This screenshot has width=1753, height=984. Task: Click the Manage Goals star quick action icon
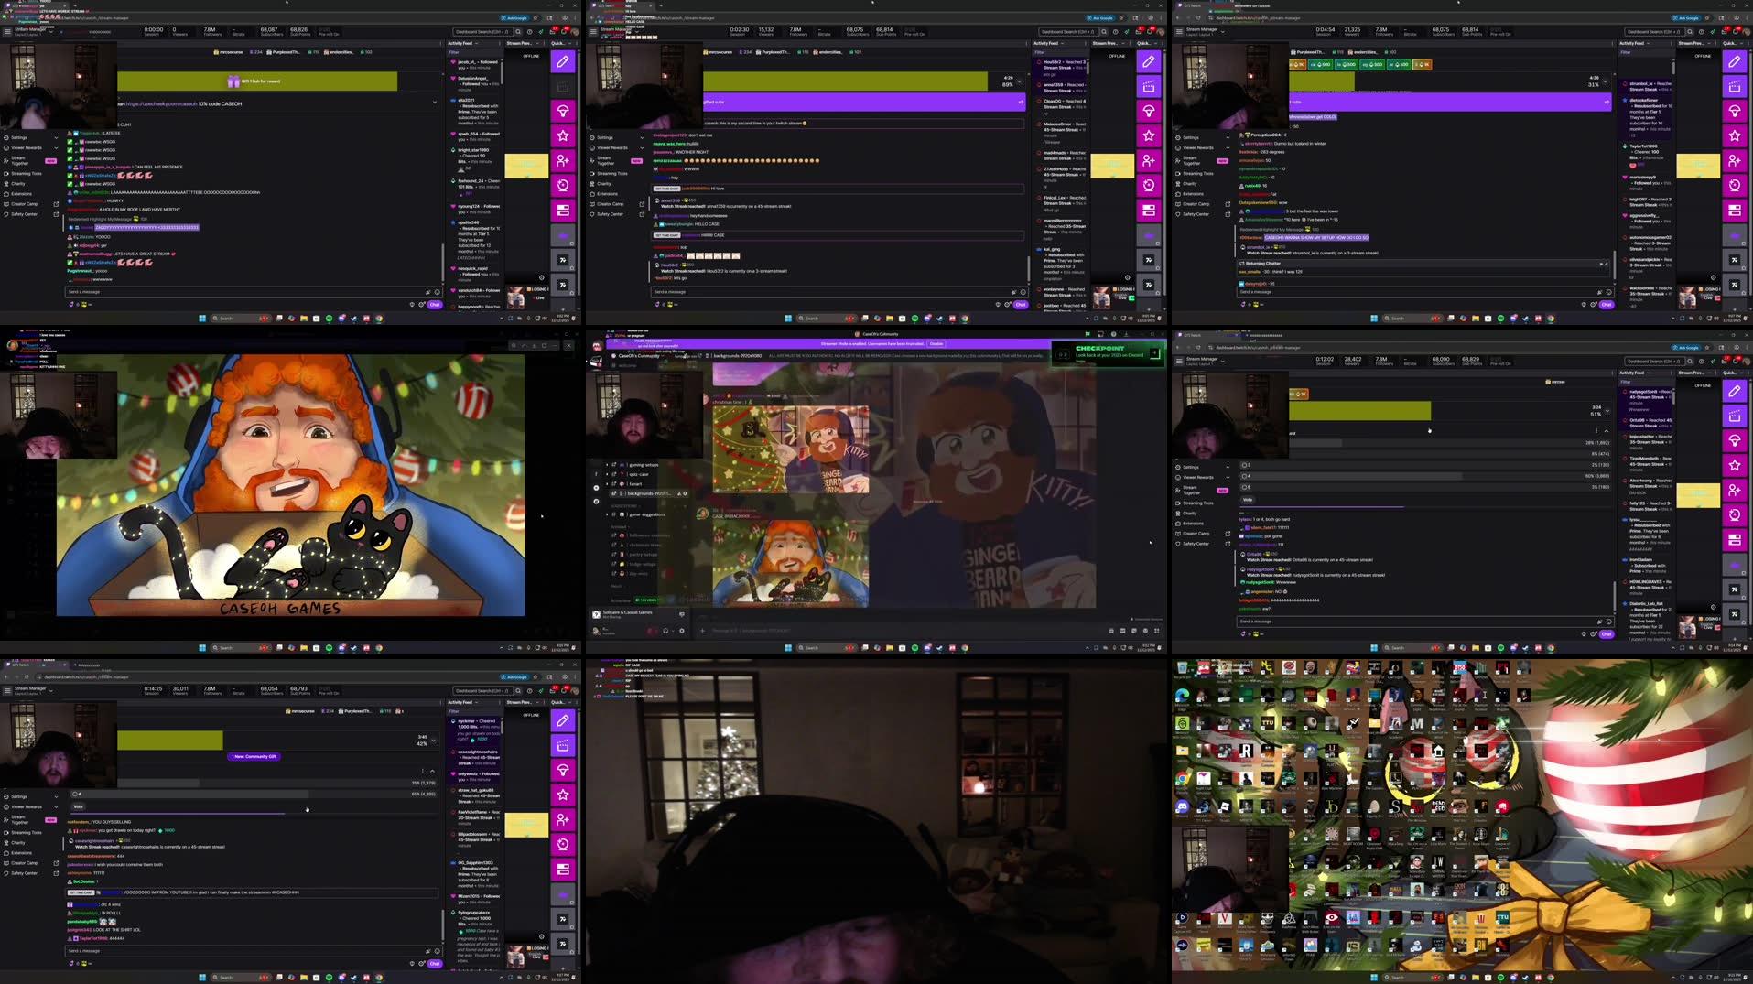(x=562, y=135)
